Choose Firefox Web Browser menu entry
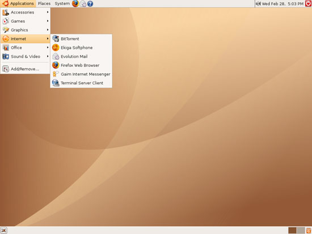312x234 pixels. 81,65
